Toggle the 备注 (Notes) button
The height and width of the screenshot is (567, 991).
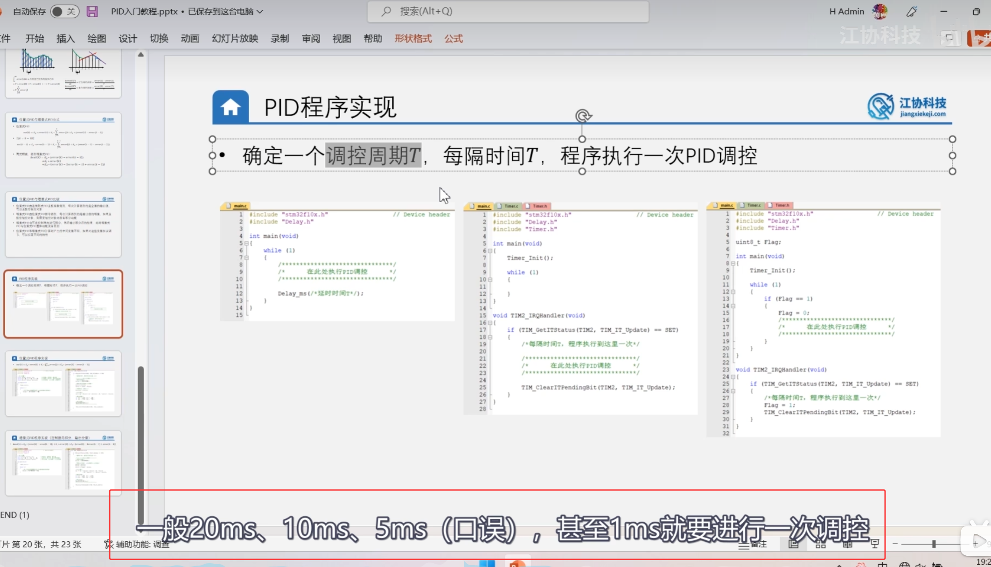click(x=753, y=544)
